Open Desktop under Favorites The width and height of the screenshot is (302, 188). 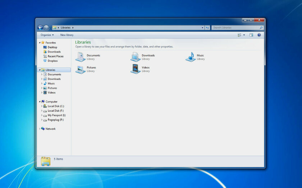52,47
